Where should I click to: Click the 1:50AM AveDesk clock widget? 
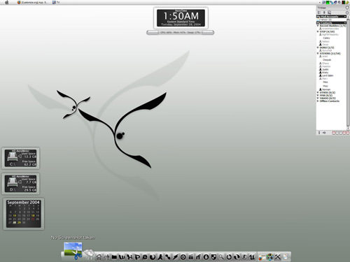[x=181, y=17]
